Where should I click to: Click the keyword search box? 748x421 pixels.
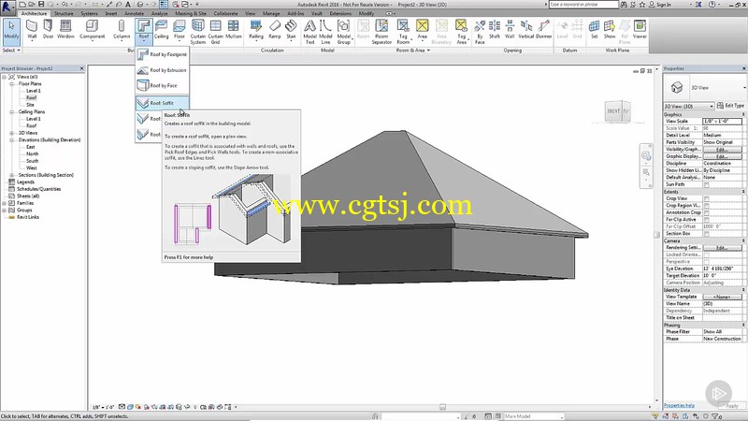(x=583, y=5)
